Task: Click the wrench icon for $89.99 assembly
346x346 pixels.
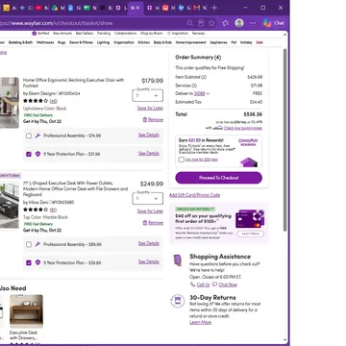Action: pos(37,244)
